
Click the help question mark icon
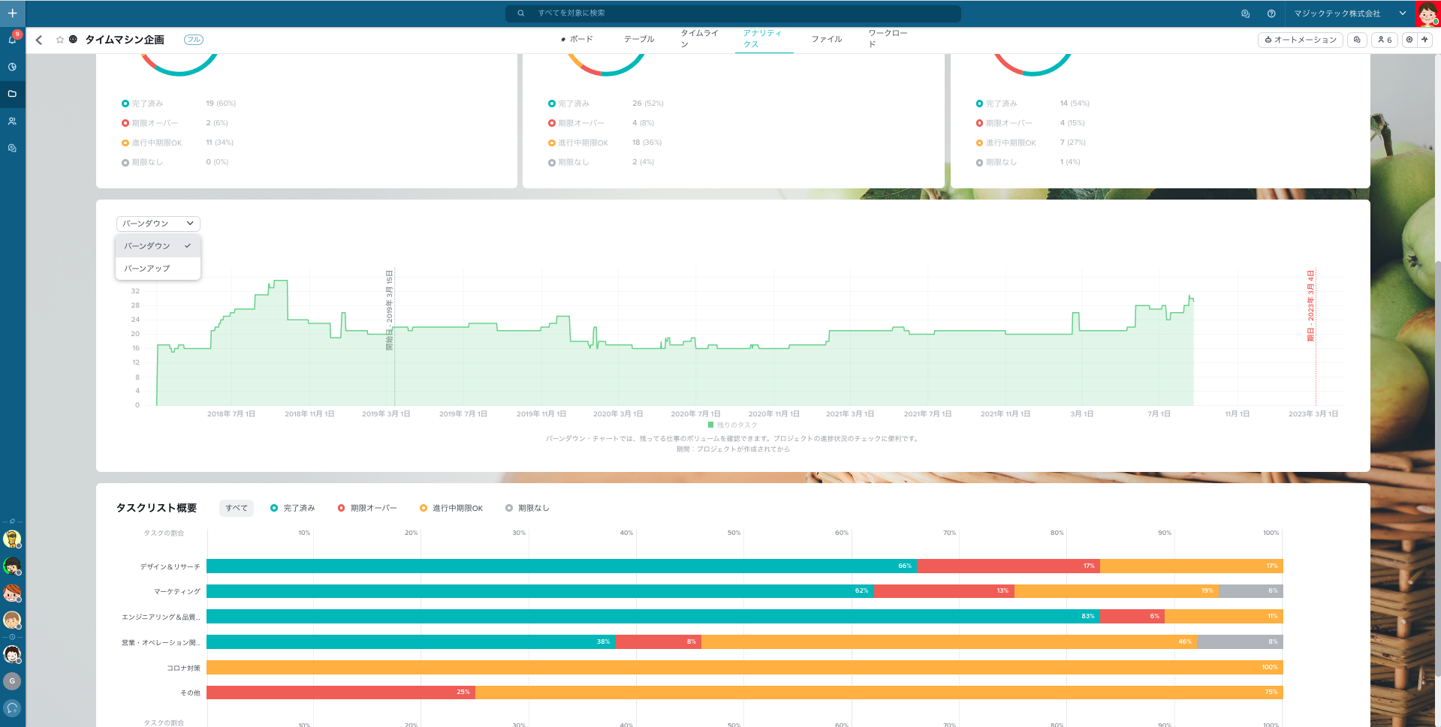click(1271, 14)
